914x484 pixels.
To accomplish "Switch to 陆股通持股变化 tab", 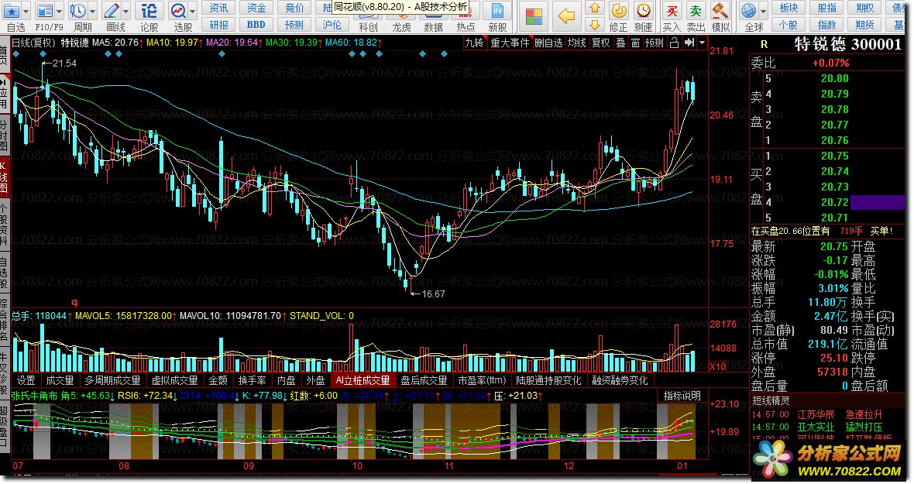I will coord(548,380).
